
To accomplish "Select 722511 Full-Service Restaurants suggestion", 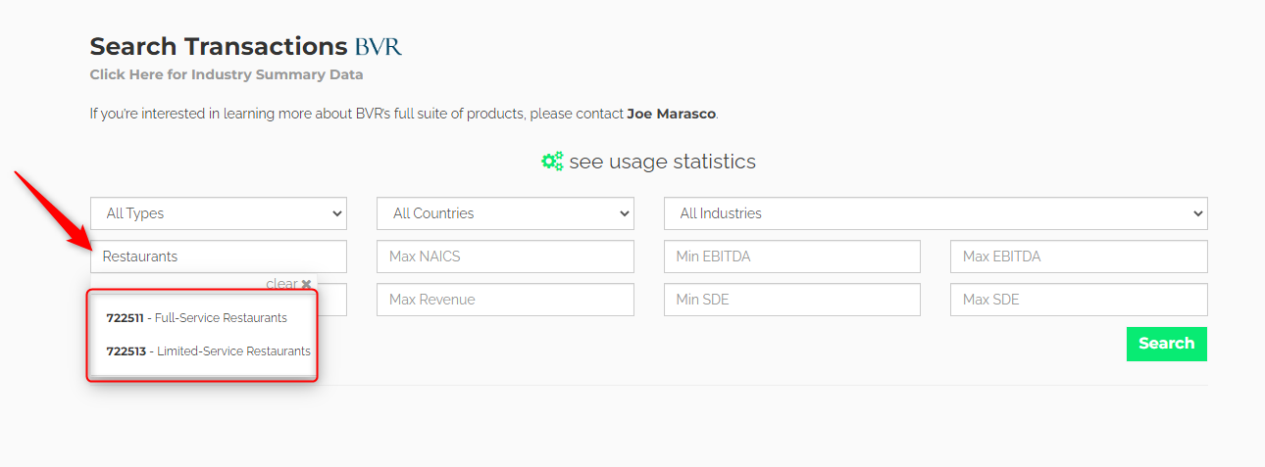I will point(197,318).
